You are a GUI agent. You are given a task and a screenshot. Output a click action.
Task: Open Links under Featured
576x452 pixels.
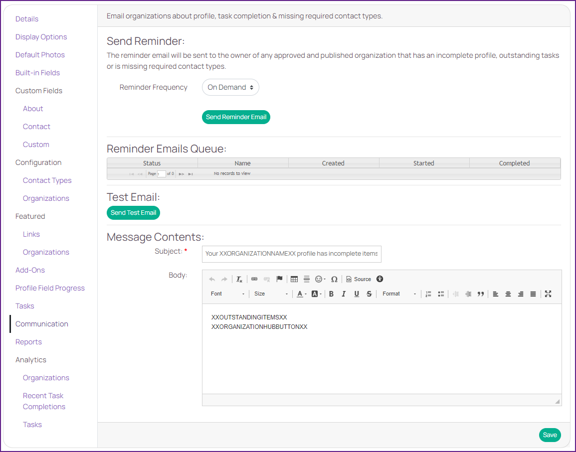[31, 234]
